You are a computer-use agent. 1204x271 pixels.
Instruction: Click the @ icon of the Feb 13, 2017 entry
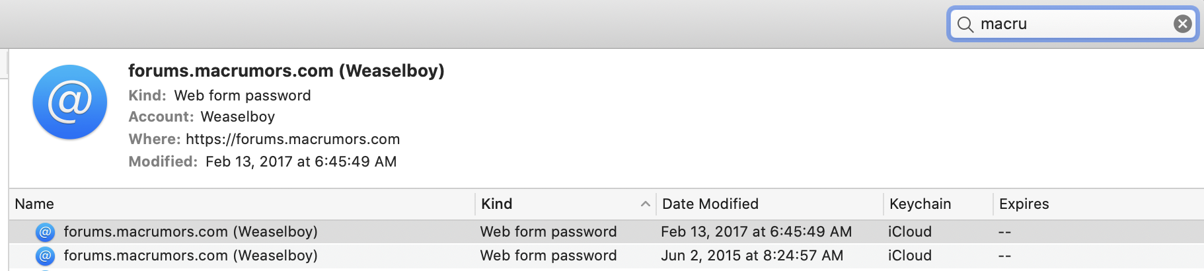point(45,232)
